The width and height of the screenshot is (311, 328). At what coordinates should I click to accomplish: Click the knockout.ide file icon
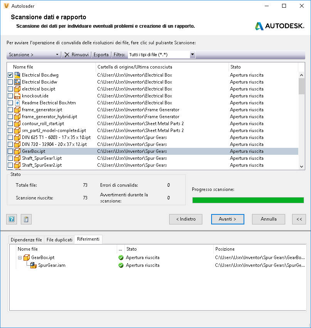click(x=17, y=96)
